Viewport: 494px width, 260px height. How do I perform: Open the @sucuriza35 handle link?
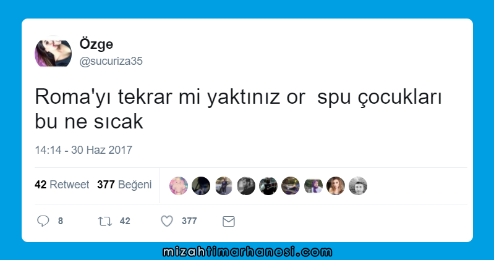click(111, 61)
